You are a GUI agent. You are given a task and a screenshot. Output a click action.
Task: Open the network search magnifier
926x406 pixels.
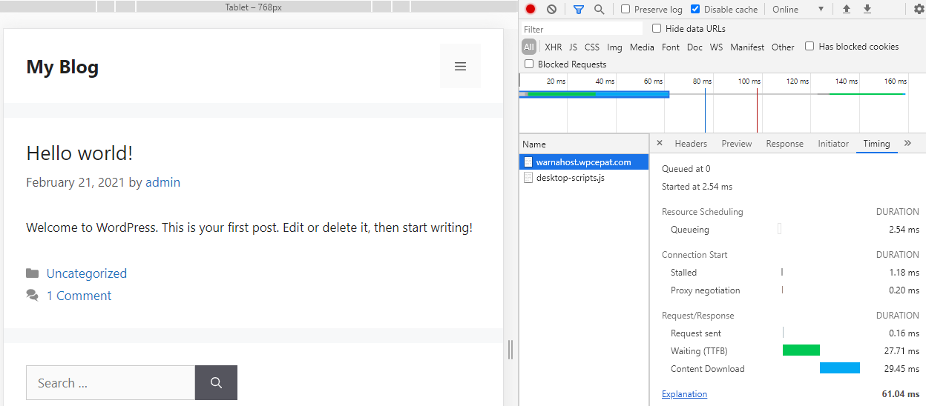point(599,10)
